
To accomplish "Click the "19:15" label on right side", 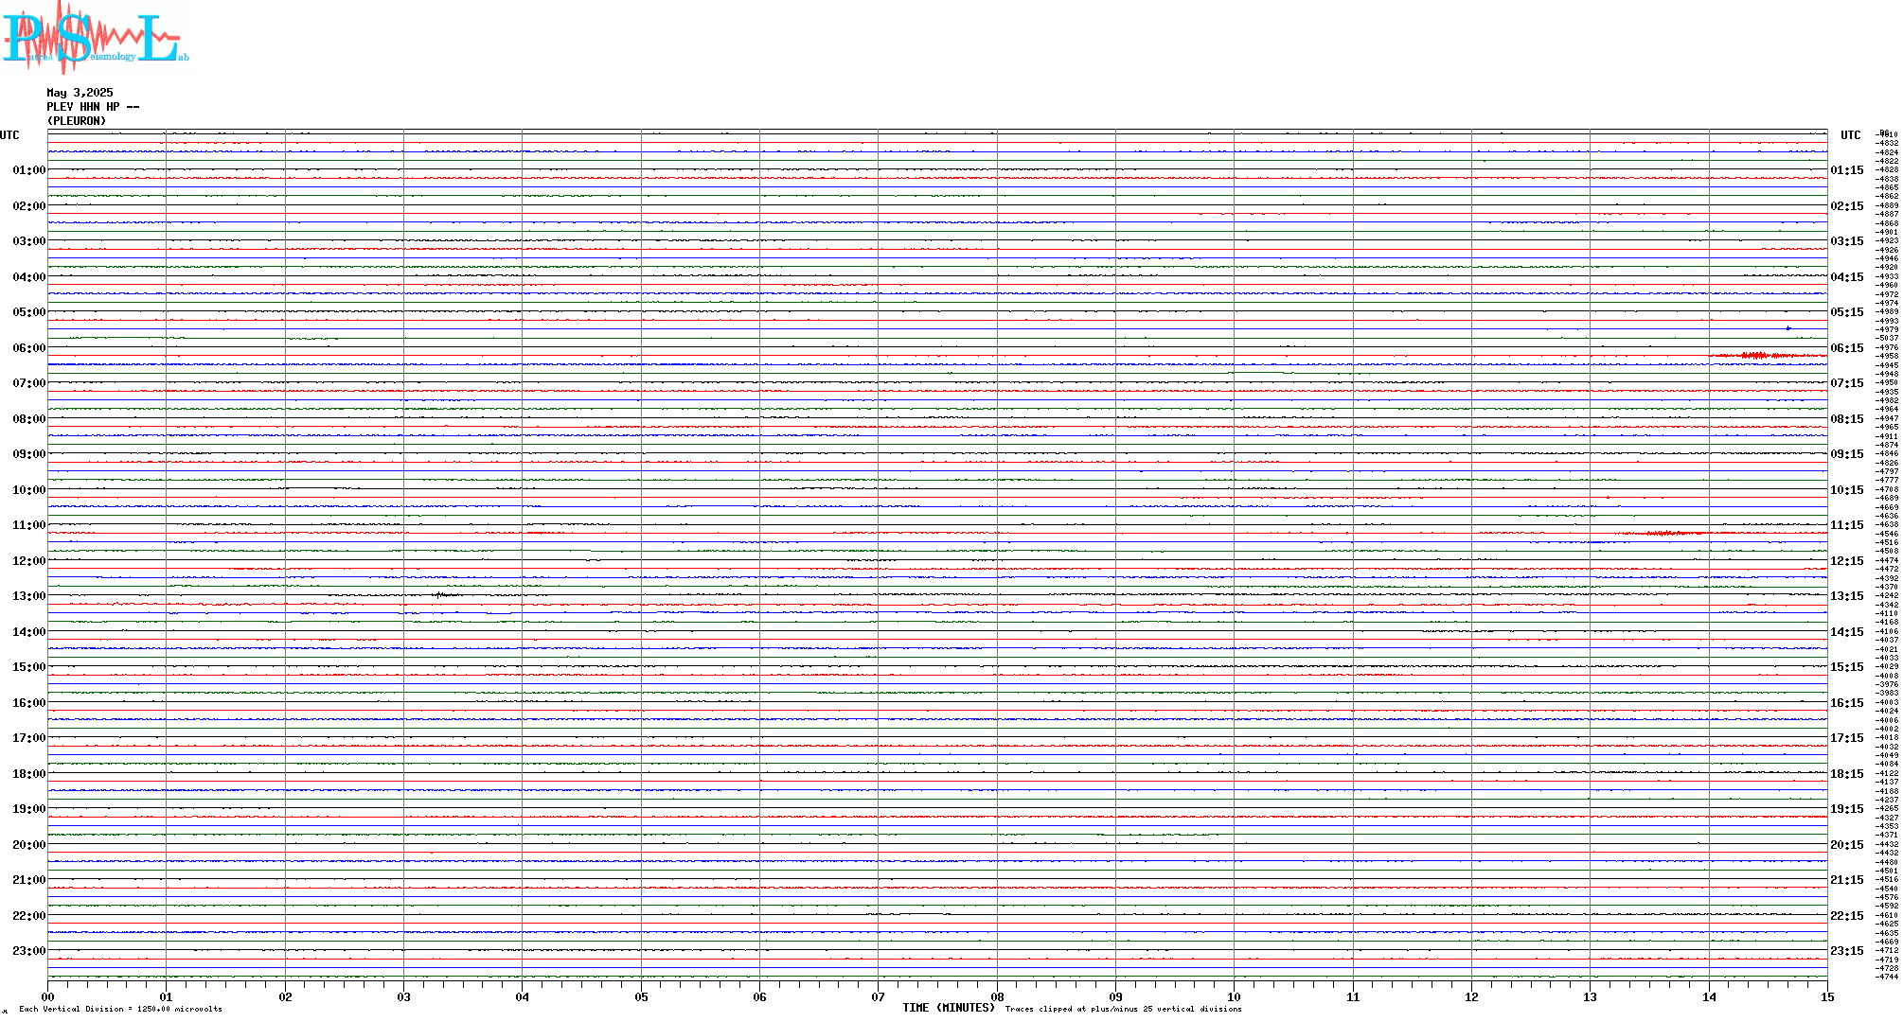I will (1847, 809).
